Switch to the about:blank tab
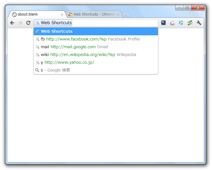 tap(37, 14)
